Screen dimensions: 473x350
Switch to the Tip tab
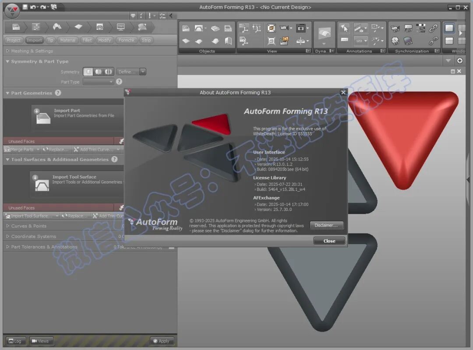pyautogui.click(x=50, y=40)
